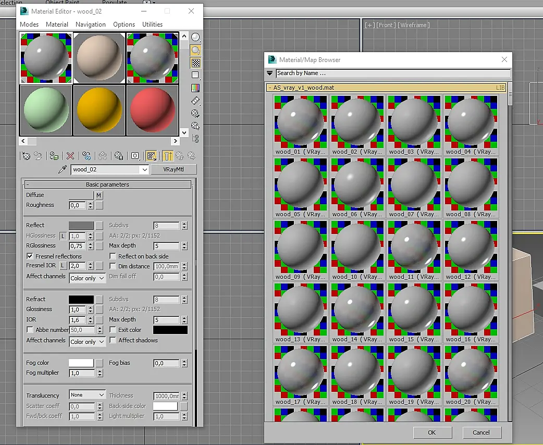Click the 3ds Max logo in Material/Map Browser title bar
This screenshot has width=543, height=445.
click(272, 59)
